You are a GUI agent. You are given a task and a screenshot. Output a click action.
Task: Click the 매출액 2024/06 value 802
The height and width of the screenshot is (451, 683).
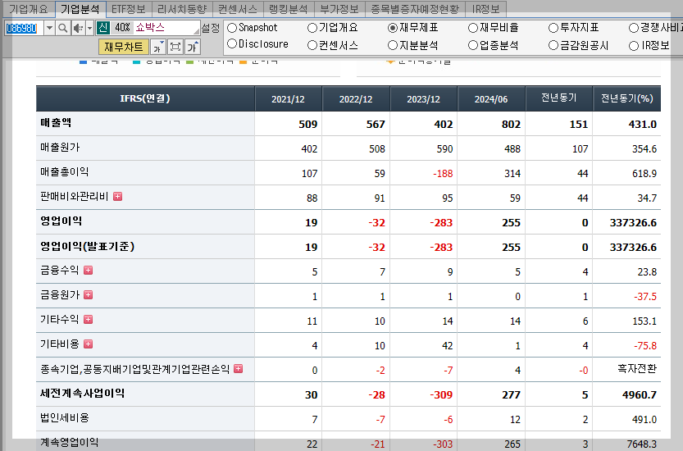coord(511,124)
